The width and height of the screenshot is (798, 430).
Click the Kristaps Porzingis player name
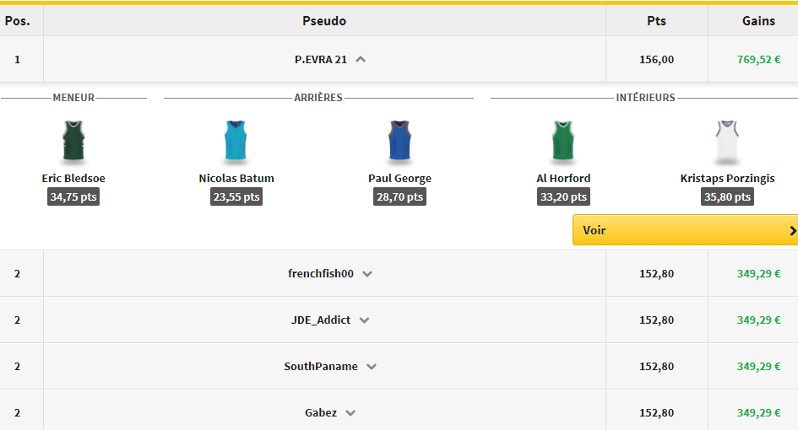click(x=727, y=179)
